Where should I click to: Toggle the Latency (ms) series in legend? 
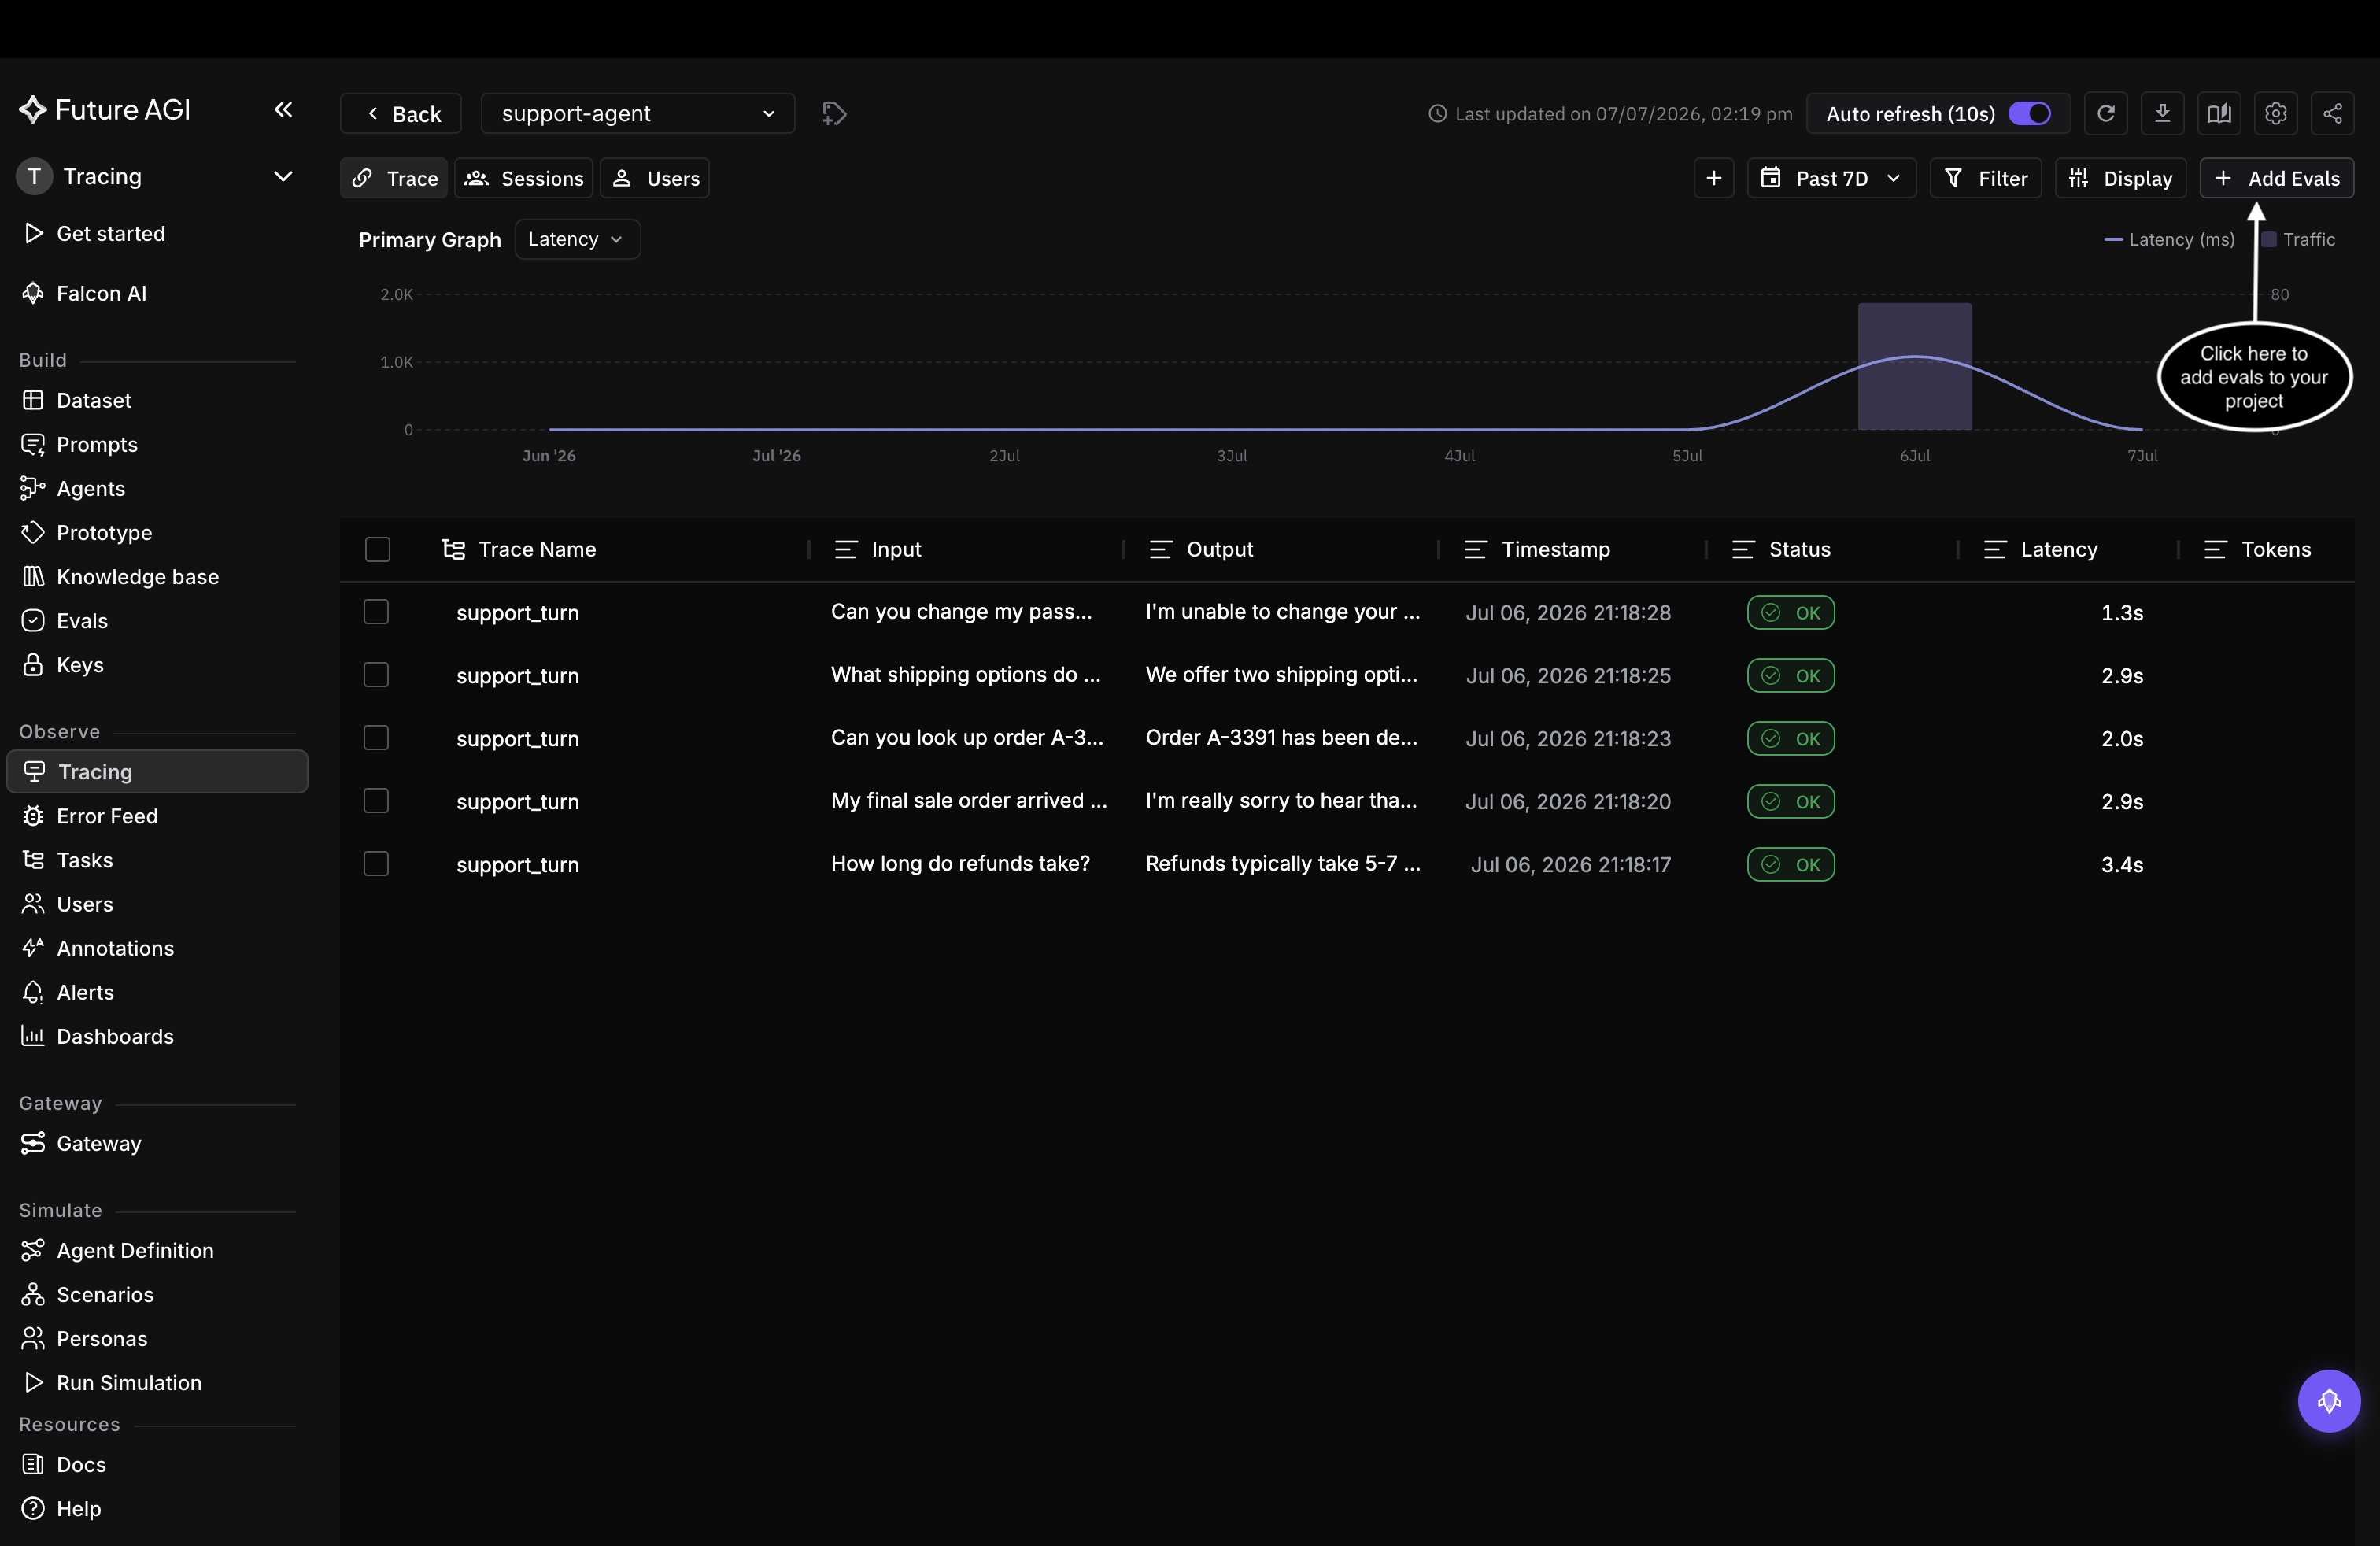(2169, 239)
